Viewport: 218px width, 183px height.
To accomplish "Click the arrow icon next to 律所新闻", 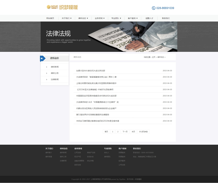I will tap(47, 67).
